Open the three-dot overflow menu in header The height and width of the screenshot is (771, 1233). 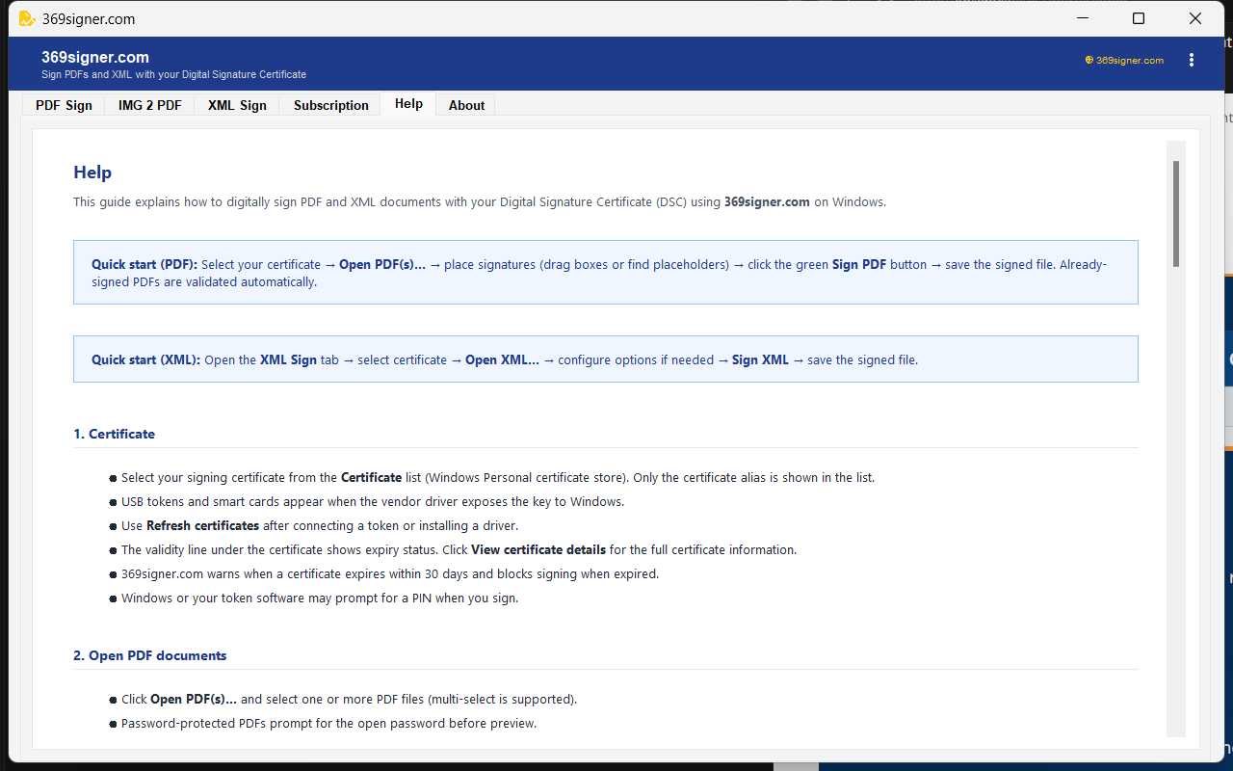(x=1192, y=60)
